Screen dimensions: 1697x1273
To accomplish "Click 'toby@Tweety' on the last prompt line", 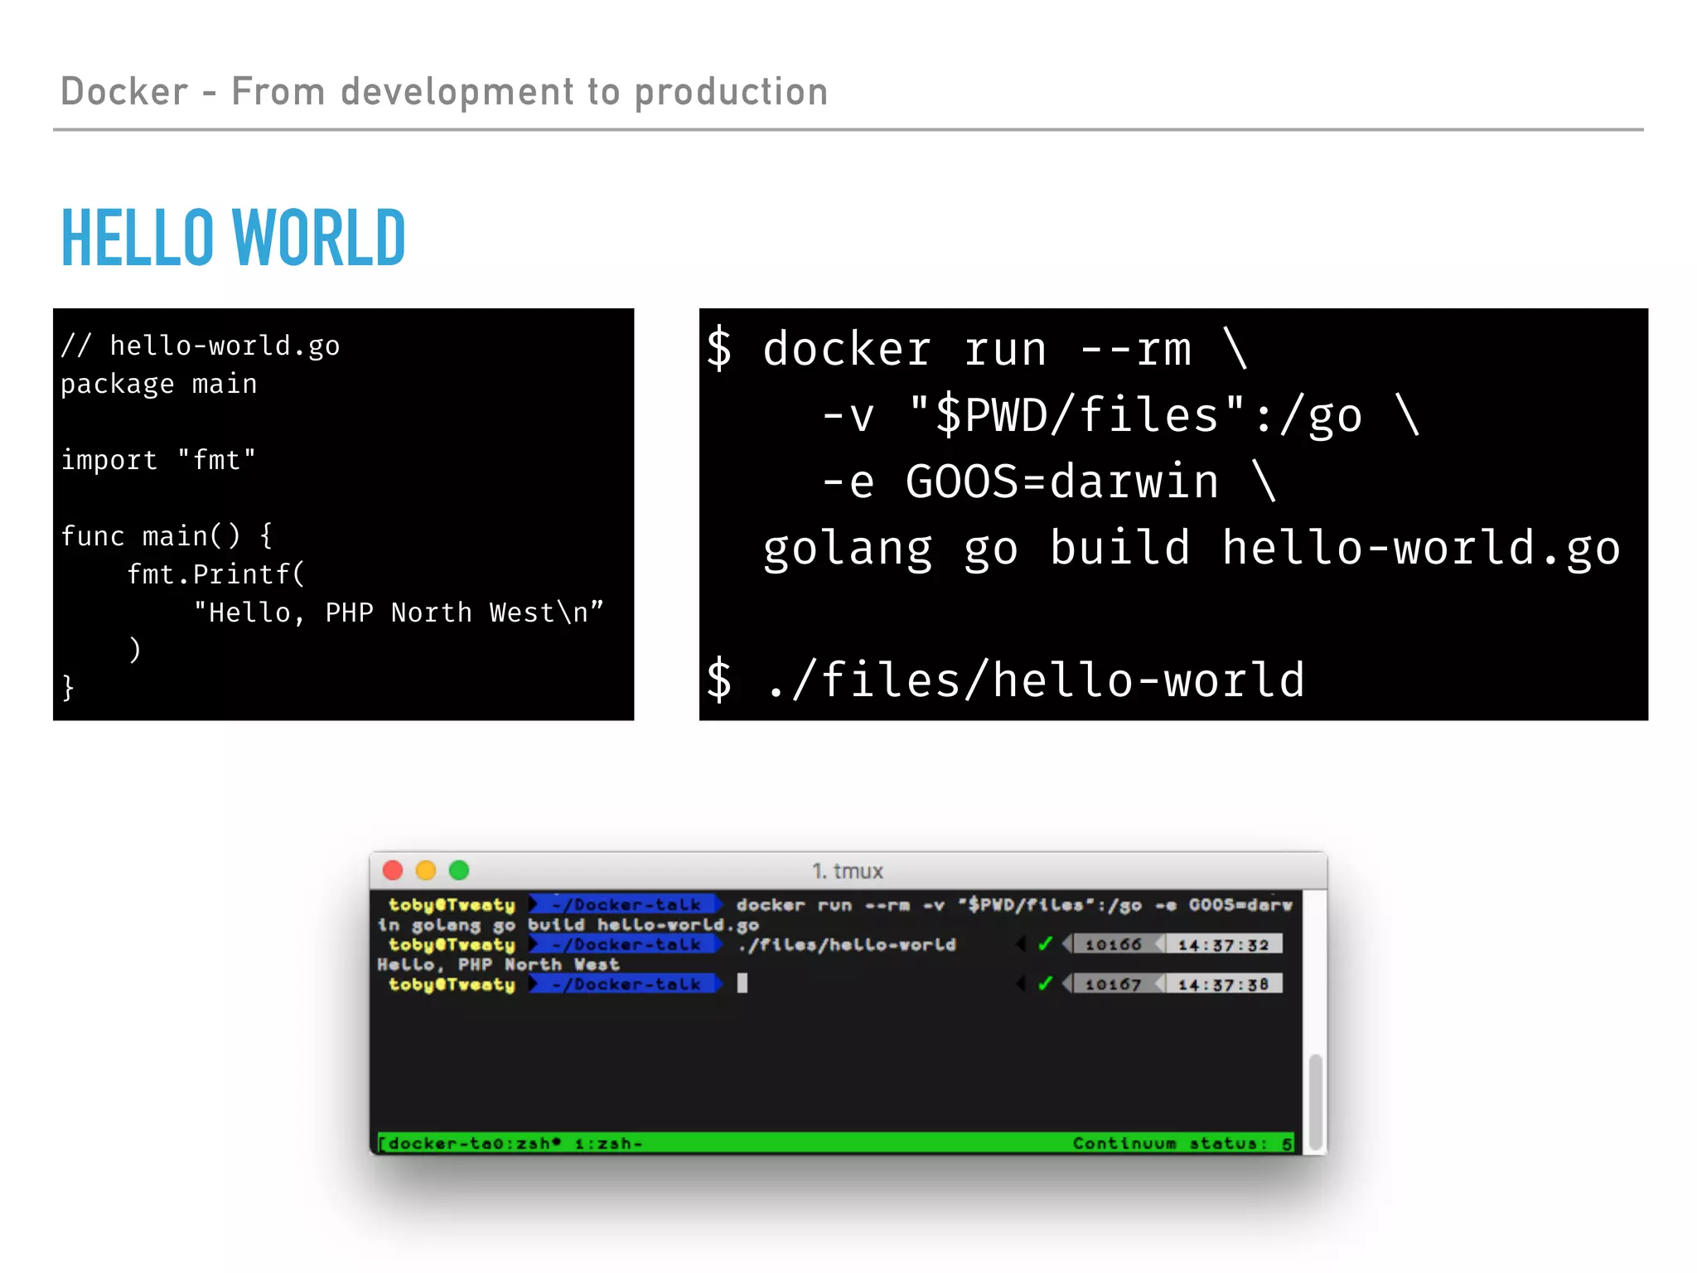I will (452, 984).
